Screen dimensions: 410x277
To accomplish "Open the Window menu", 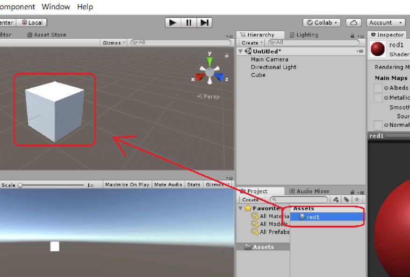I will click(56, 7).
